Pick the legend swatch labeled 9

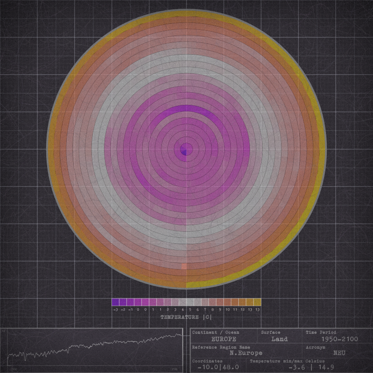pos(220,302)
